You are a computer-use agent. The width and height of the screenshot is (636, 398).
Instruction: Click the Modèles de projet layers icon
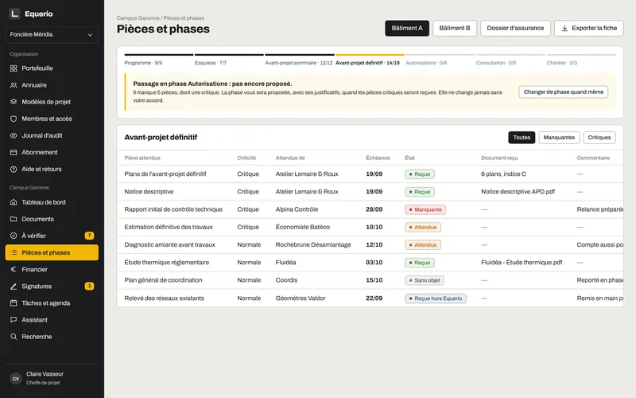coord(14,102)
